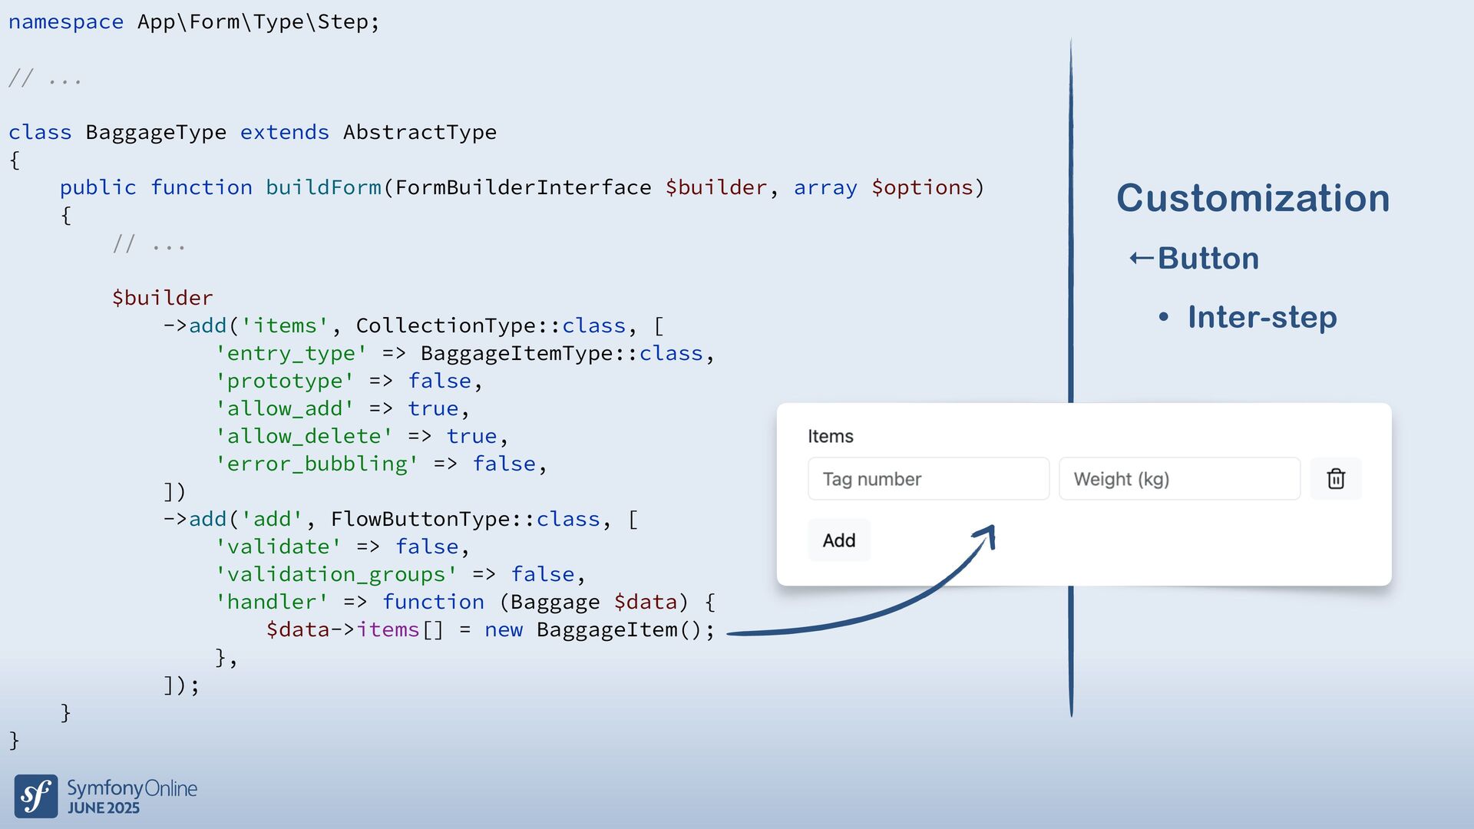Click 'validation_groups' option in the code

click(336, 574)
